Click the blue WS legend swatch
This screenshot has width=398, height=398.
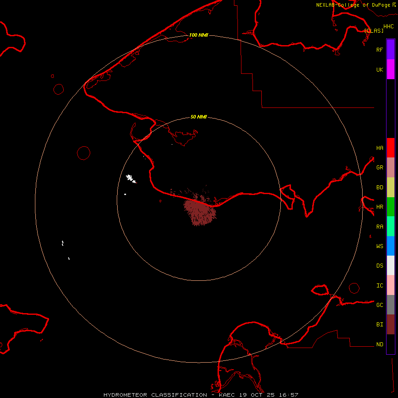tap(390, 246)
